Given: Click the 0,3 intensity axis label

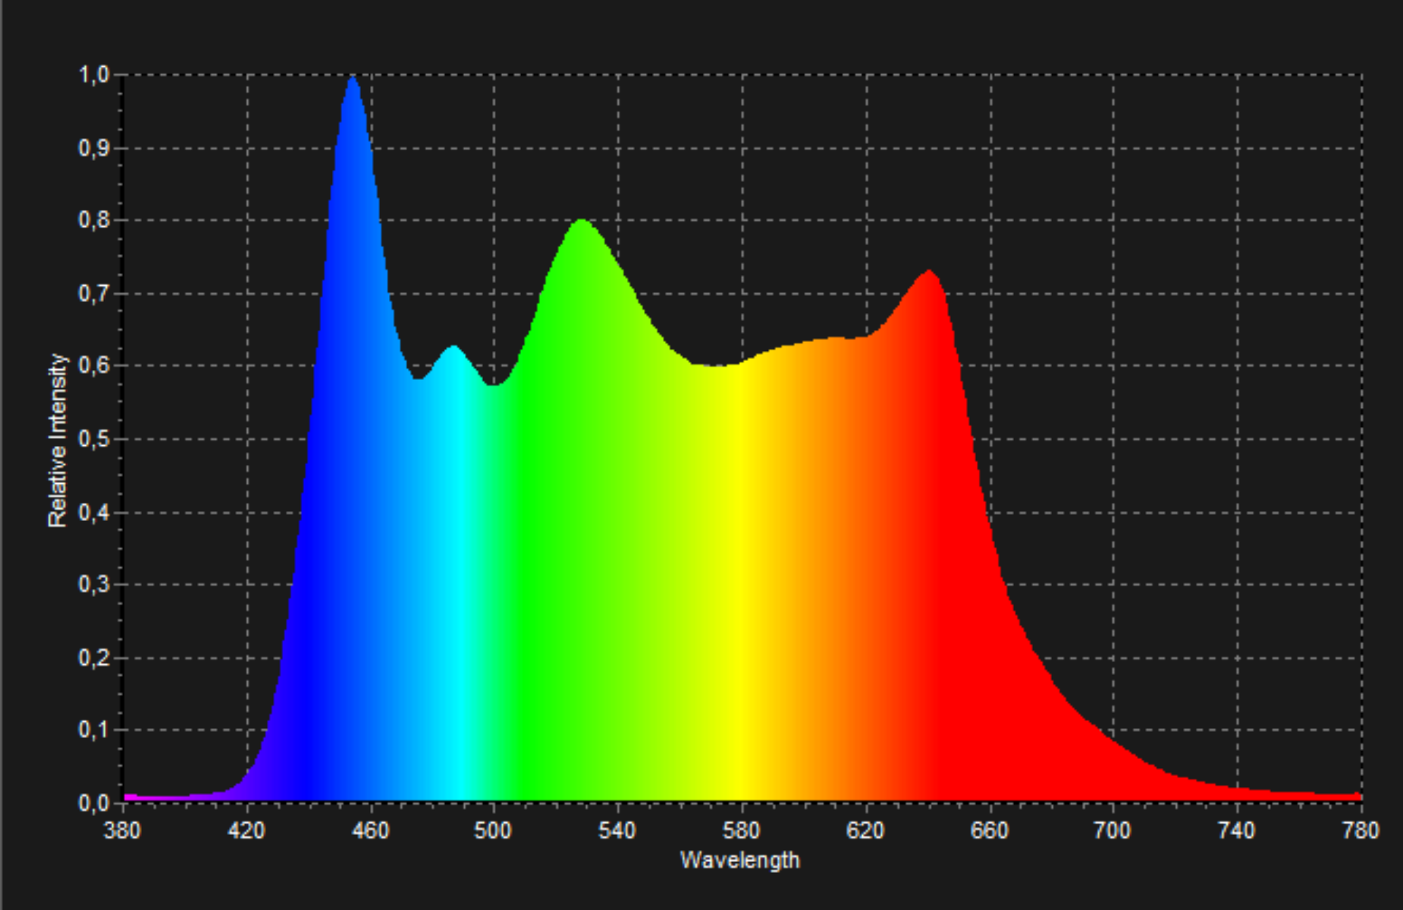Looking at the screenshot, I should (x=94, y=585).
